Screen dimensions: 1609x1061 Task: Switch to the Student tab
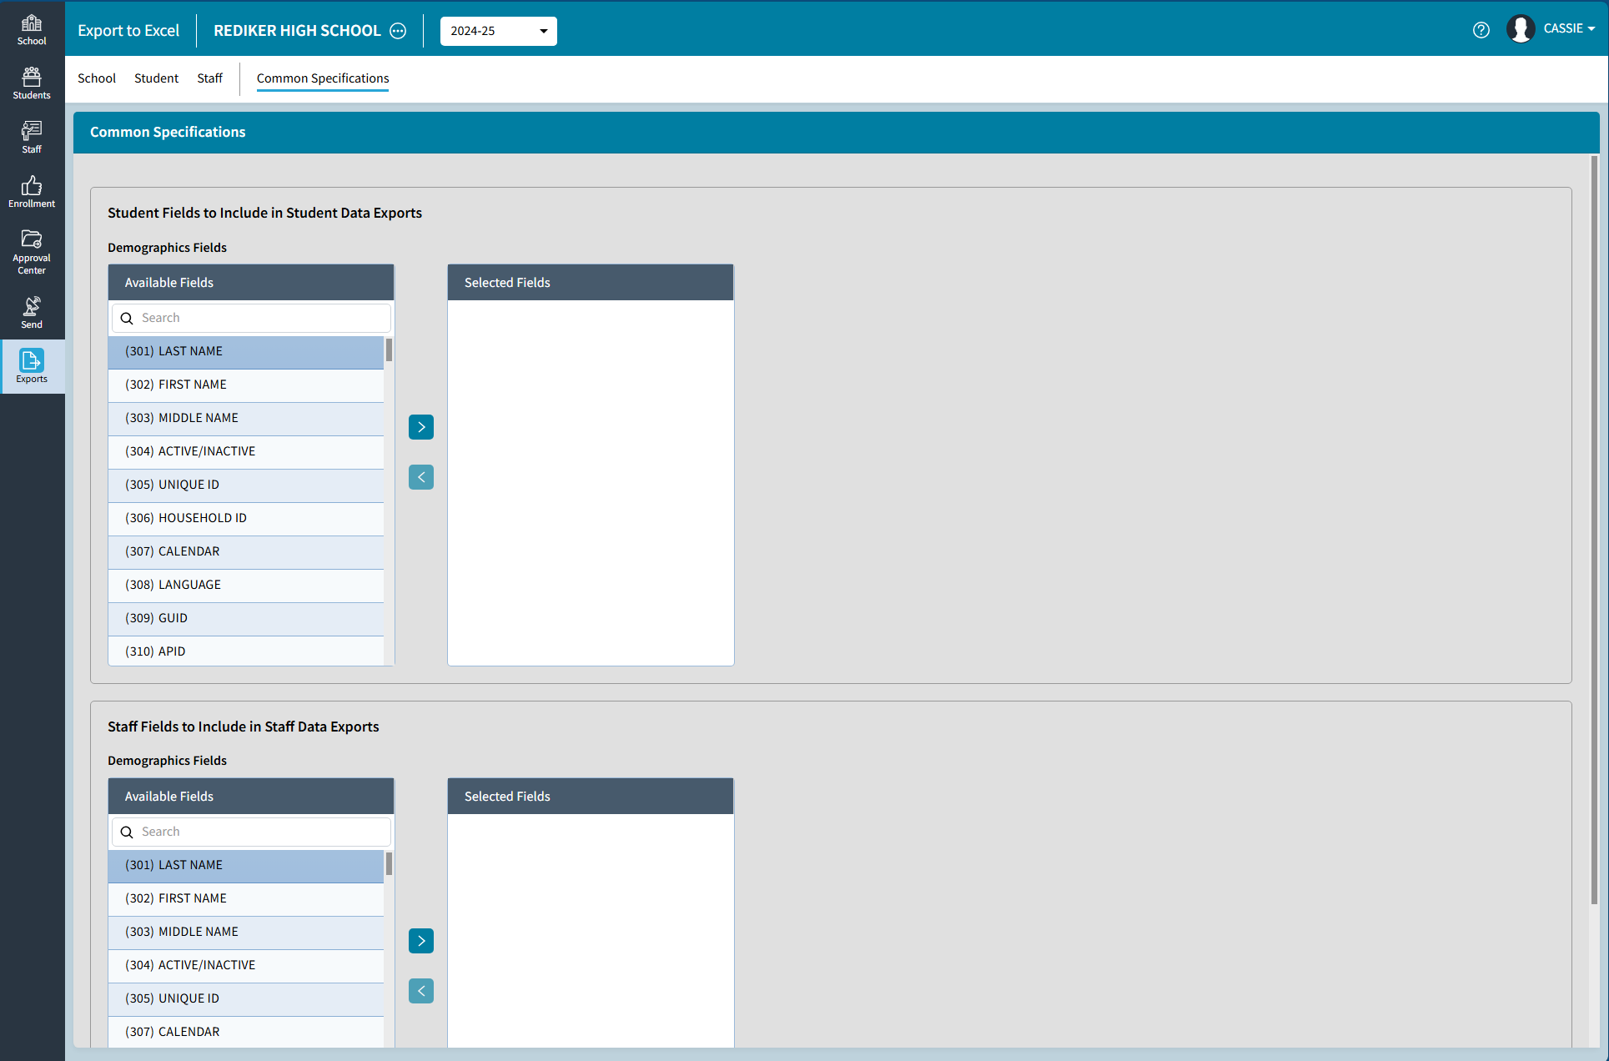pos(156,78)
